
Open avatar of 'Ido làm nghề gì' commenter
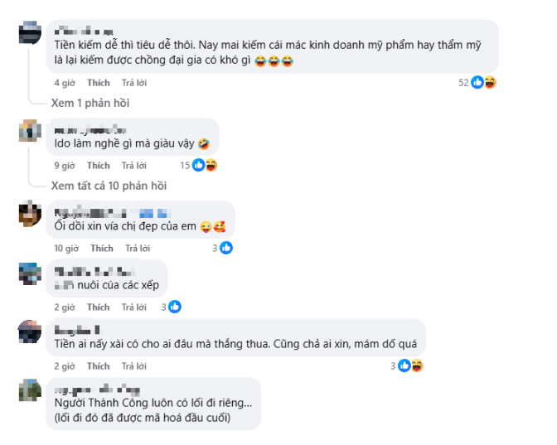[30, 131]
